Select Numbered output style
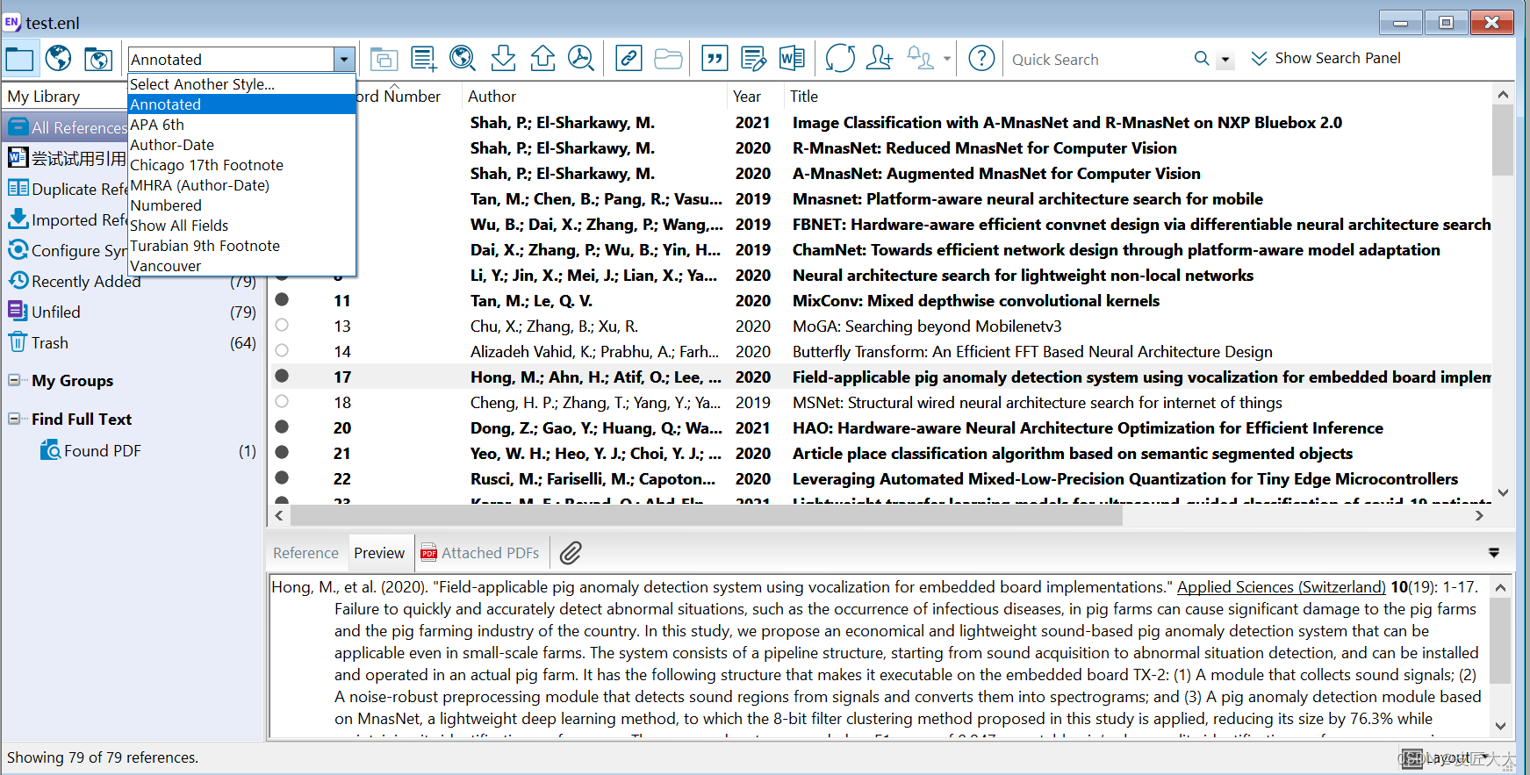 (241, 205)
